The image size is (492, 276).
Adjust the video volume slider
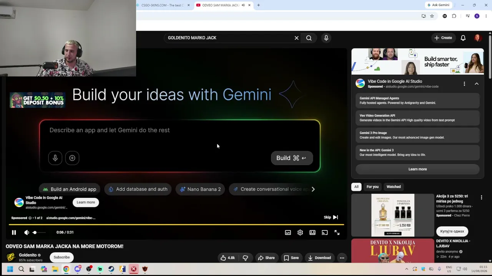39,232
